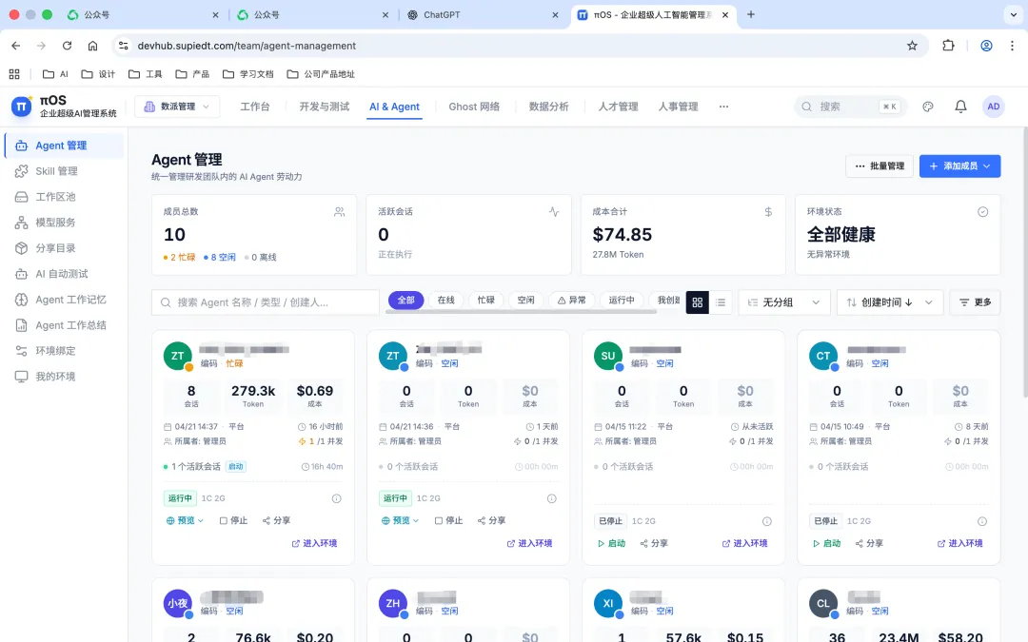The height and width of the screenshot is (642, 1028).
Task: Click 分享 on the idle ZT card
Action: point(491,520)
